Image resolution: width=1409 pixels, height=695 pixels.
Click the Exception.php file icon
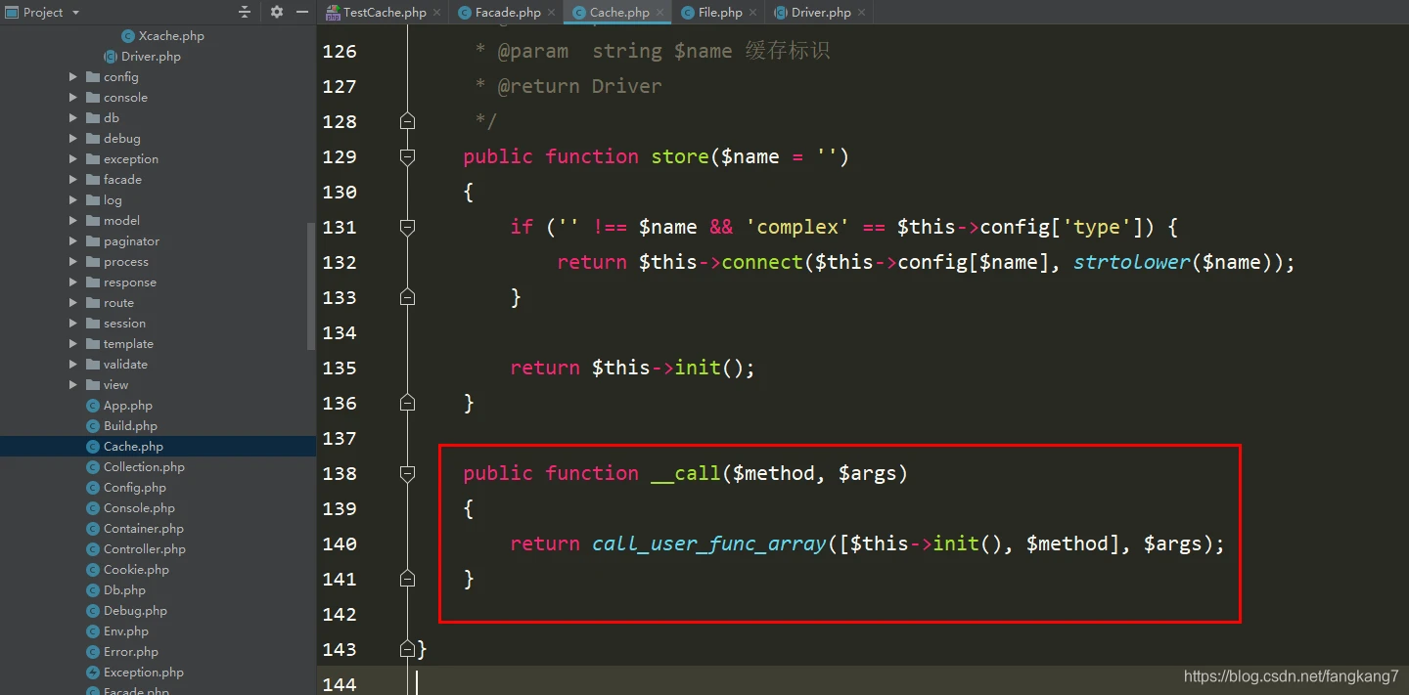tap(93, 673)
